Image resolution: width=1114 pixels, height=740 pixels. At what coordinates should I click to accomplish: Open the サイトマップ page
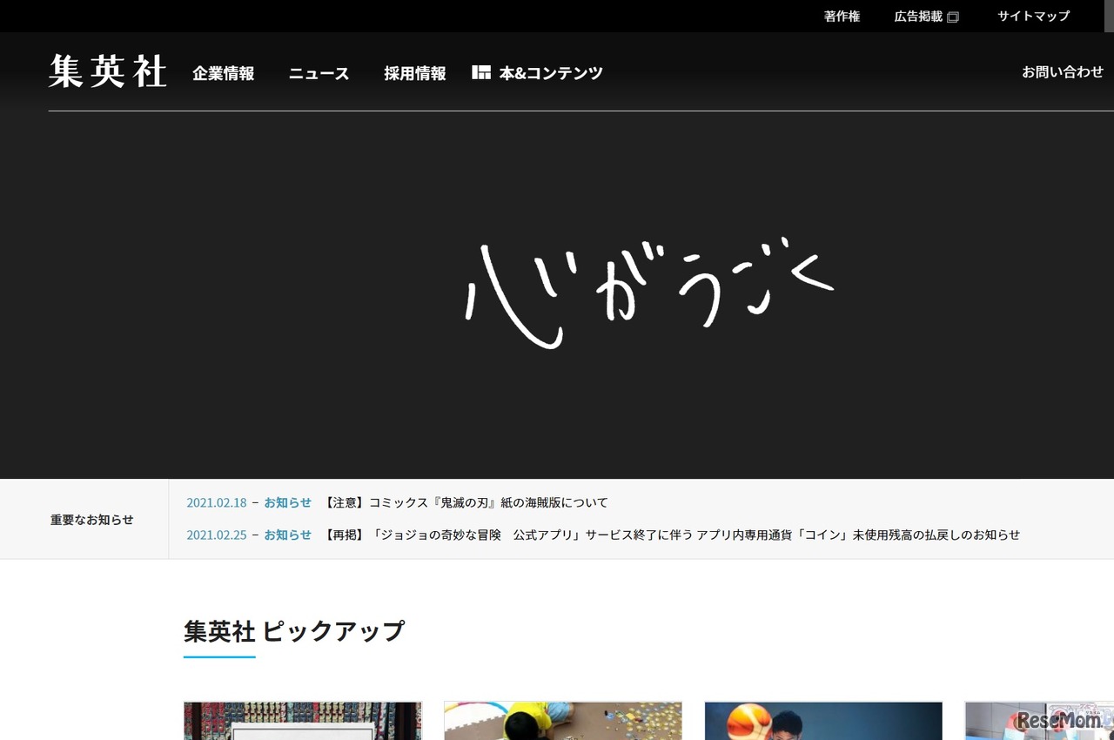coord(1033,16)
